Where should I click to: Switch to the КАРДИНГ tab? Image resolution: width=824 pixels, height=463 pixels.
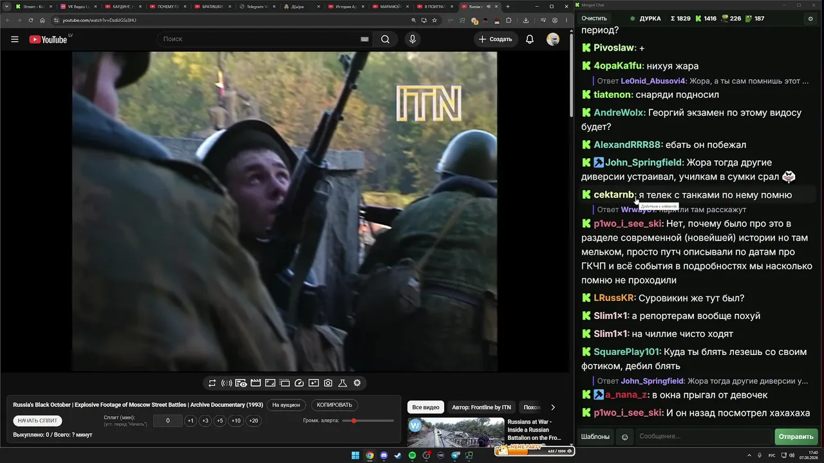[x=122, y=6]
